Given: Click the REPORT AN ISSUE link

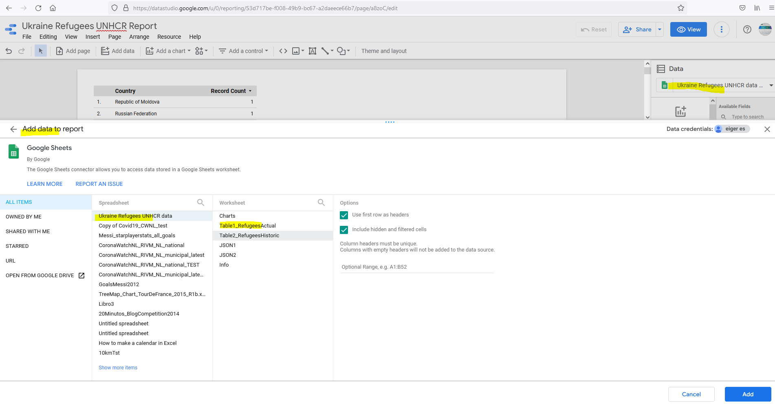Looking at the screenshot, I should (x=99, y=184).
